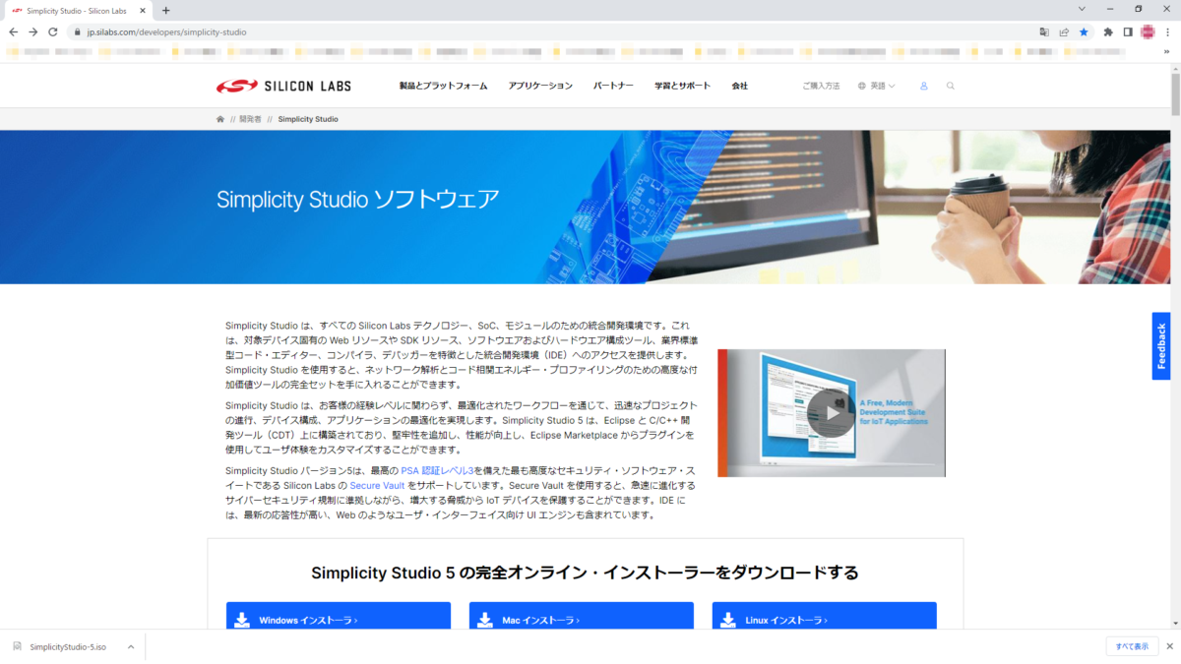Image resolution: width=1181 pixels, height=664 pixels.
Task: Click the ご購入方法 link
Action: 821,86
